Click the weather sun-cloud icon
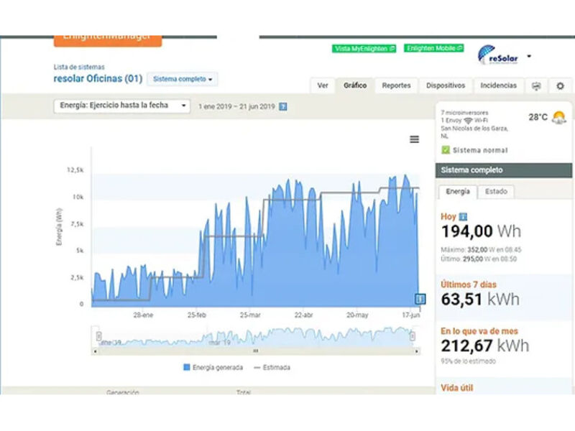 (x=559, y=117)
